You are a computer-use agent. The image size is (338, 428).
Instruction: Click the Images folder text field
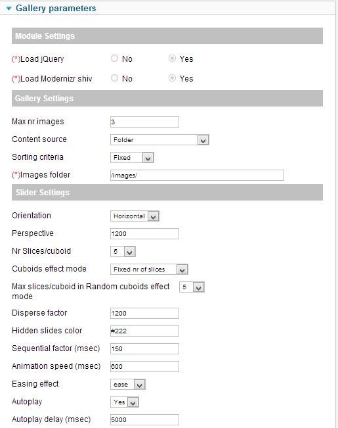(x=197, y=176)
